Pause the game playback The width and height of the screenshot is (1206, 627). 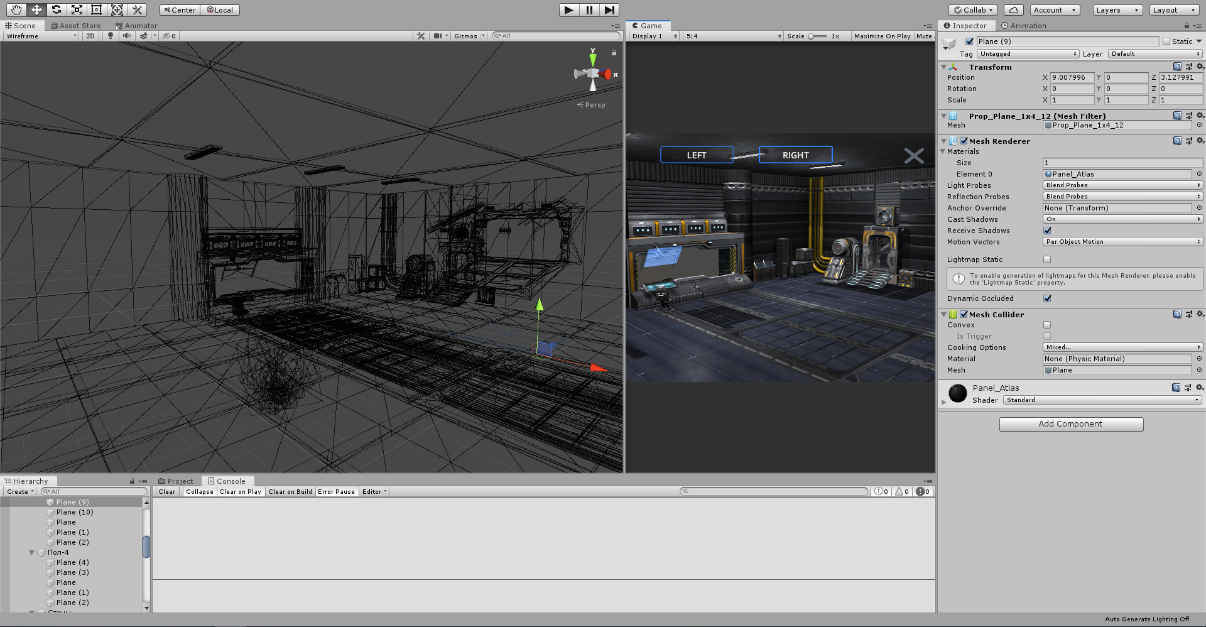589,9
